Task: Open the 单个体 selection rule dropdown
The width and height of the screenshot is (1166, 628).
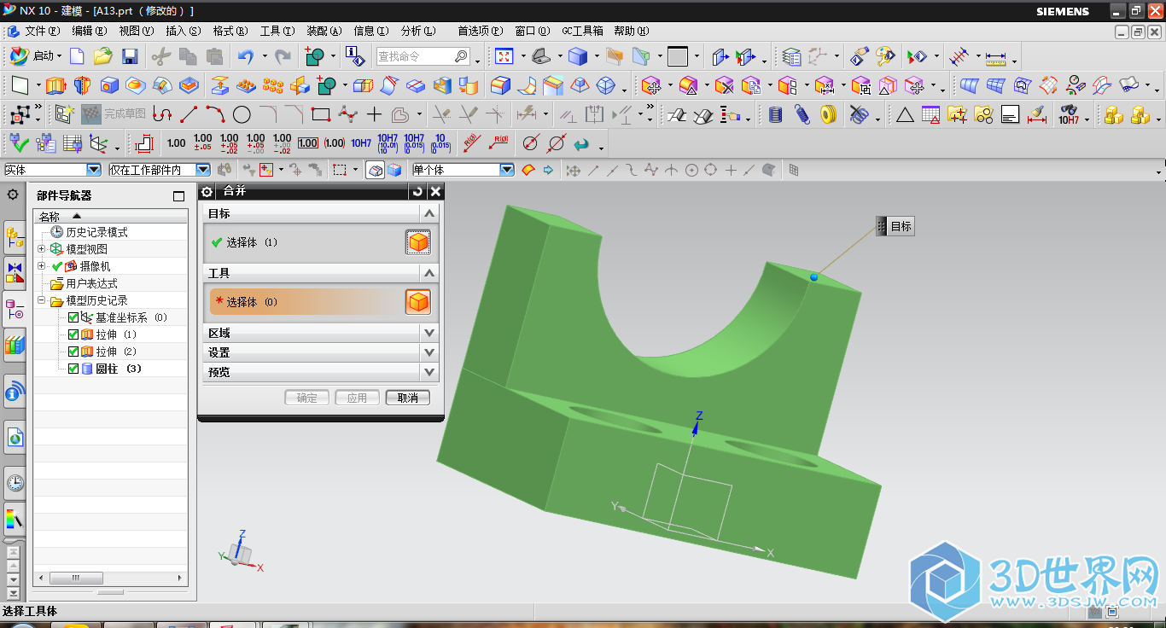Action: [x=507, y=170]
